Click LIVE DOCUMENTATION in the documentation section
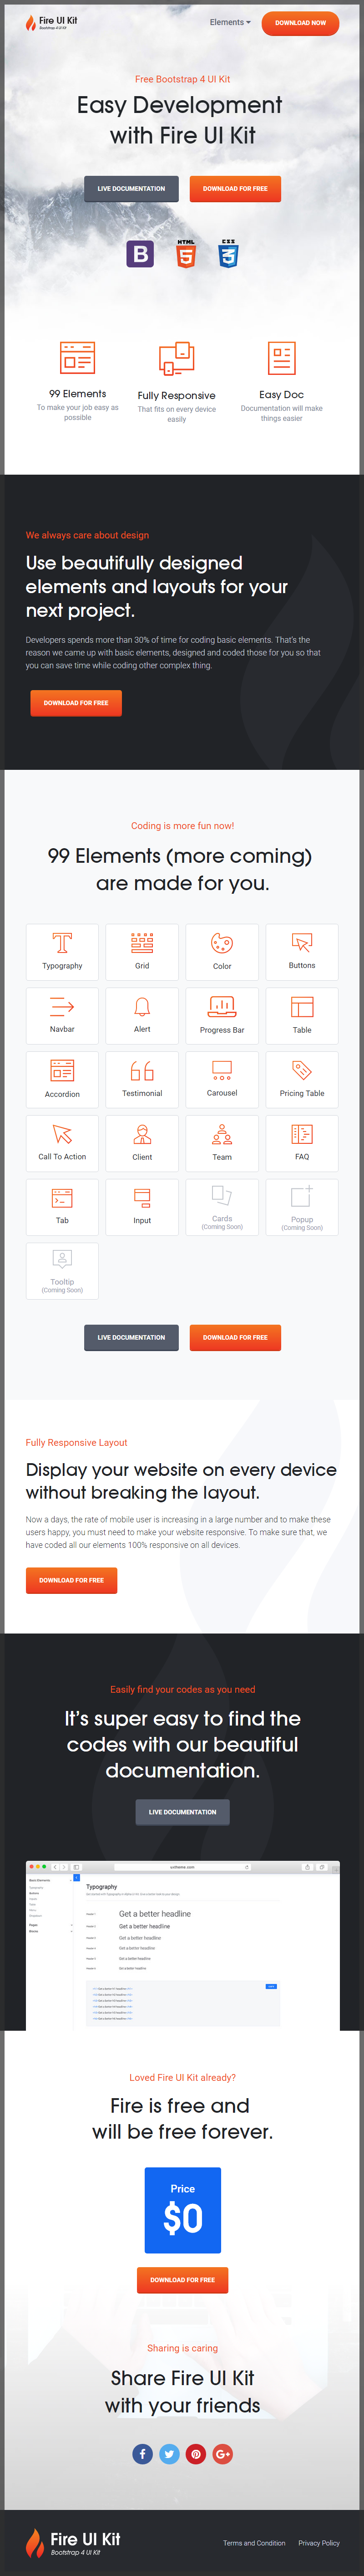 [182, 1812]
